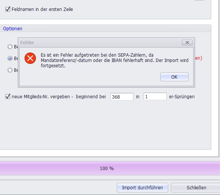The width and height of the screenshot is (220, 195).
Task: Start the import via 'Import durchführen'
Action: click(x=143, y=188)
